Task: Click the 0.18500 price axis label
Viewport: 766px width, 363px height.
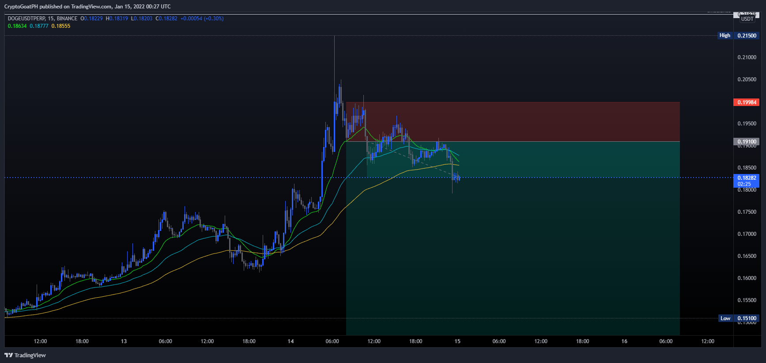Action: 747,168
